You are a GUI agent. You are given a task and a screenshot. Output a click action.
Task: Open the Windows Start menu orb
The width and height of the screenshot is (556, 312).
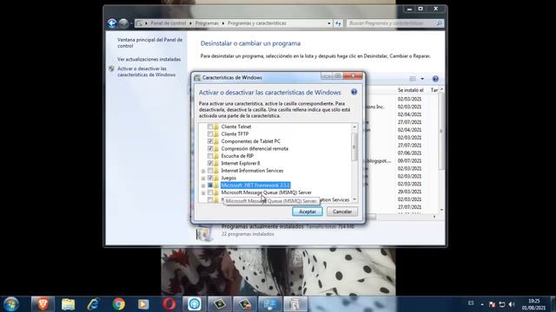(x=11, y=304)
